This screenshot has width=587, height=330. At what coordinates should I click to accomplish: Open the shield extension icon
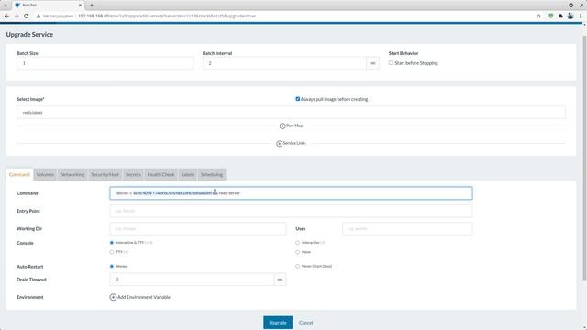click(x=550, y=16)
